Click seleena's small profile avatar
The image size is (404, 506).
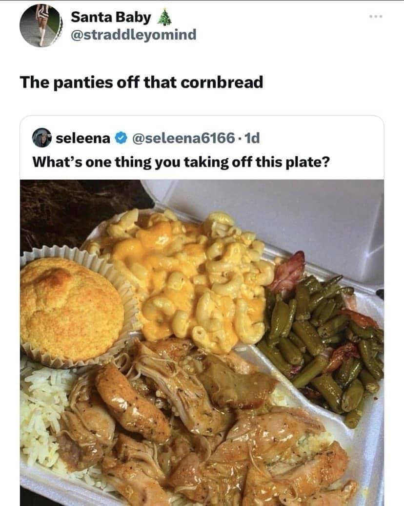pos(41,138)
